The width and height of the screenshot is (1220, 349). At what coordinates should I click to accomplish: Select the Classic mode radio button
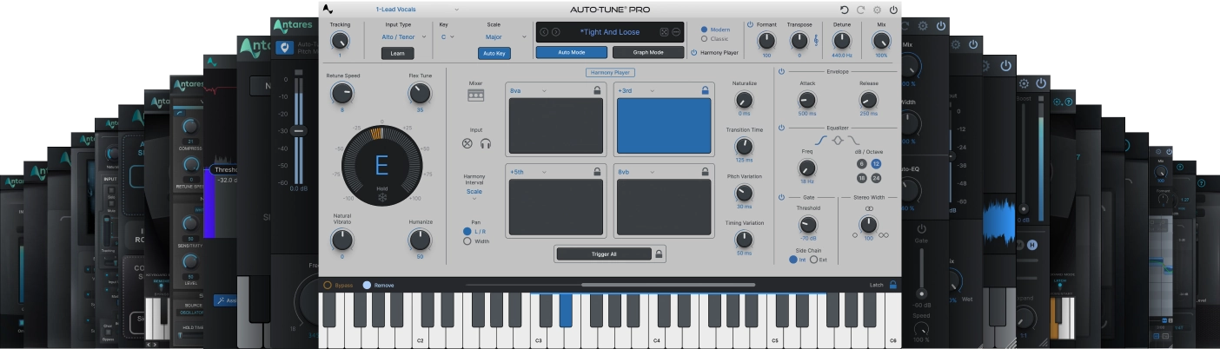[x=704, y=39]
